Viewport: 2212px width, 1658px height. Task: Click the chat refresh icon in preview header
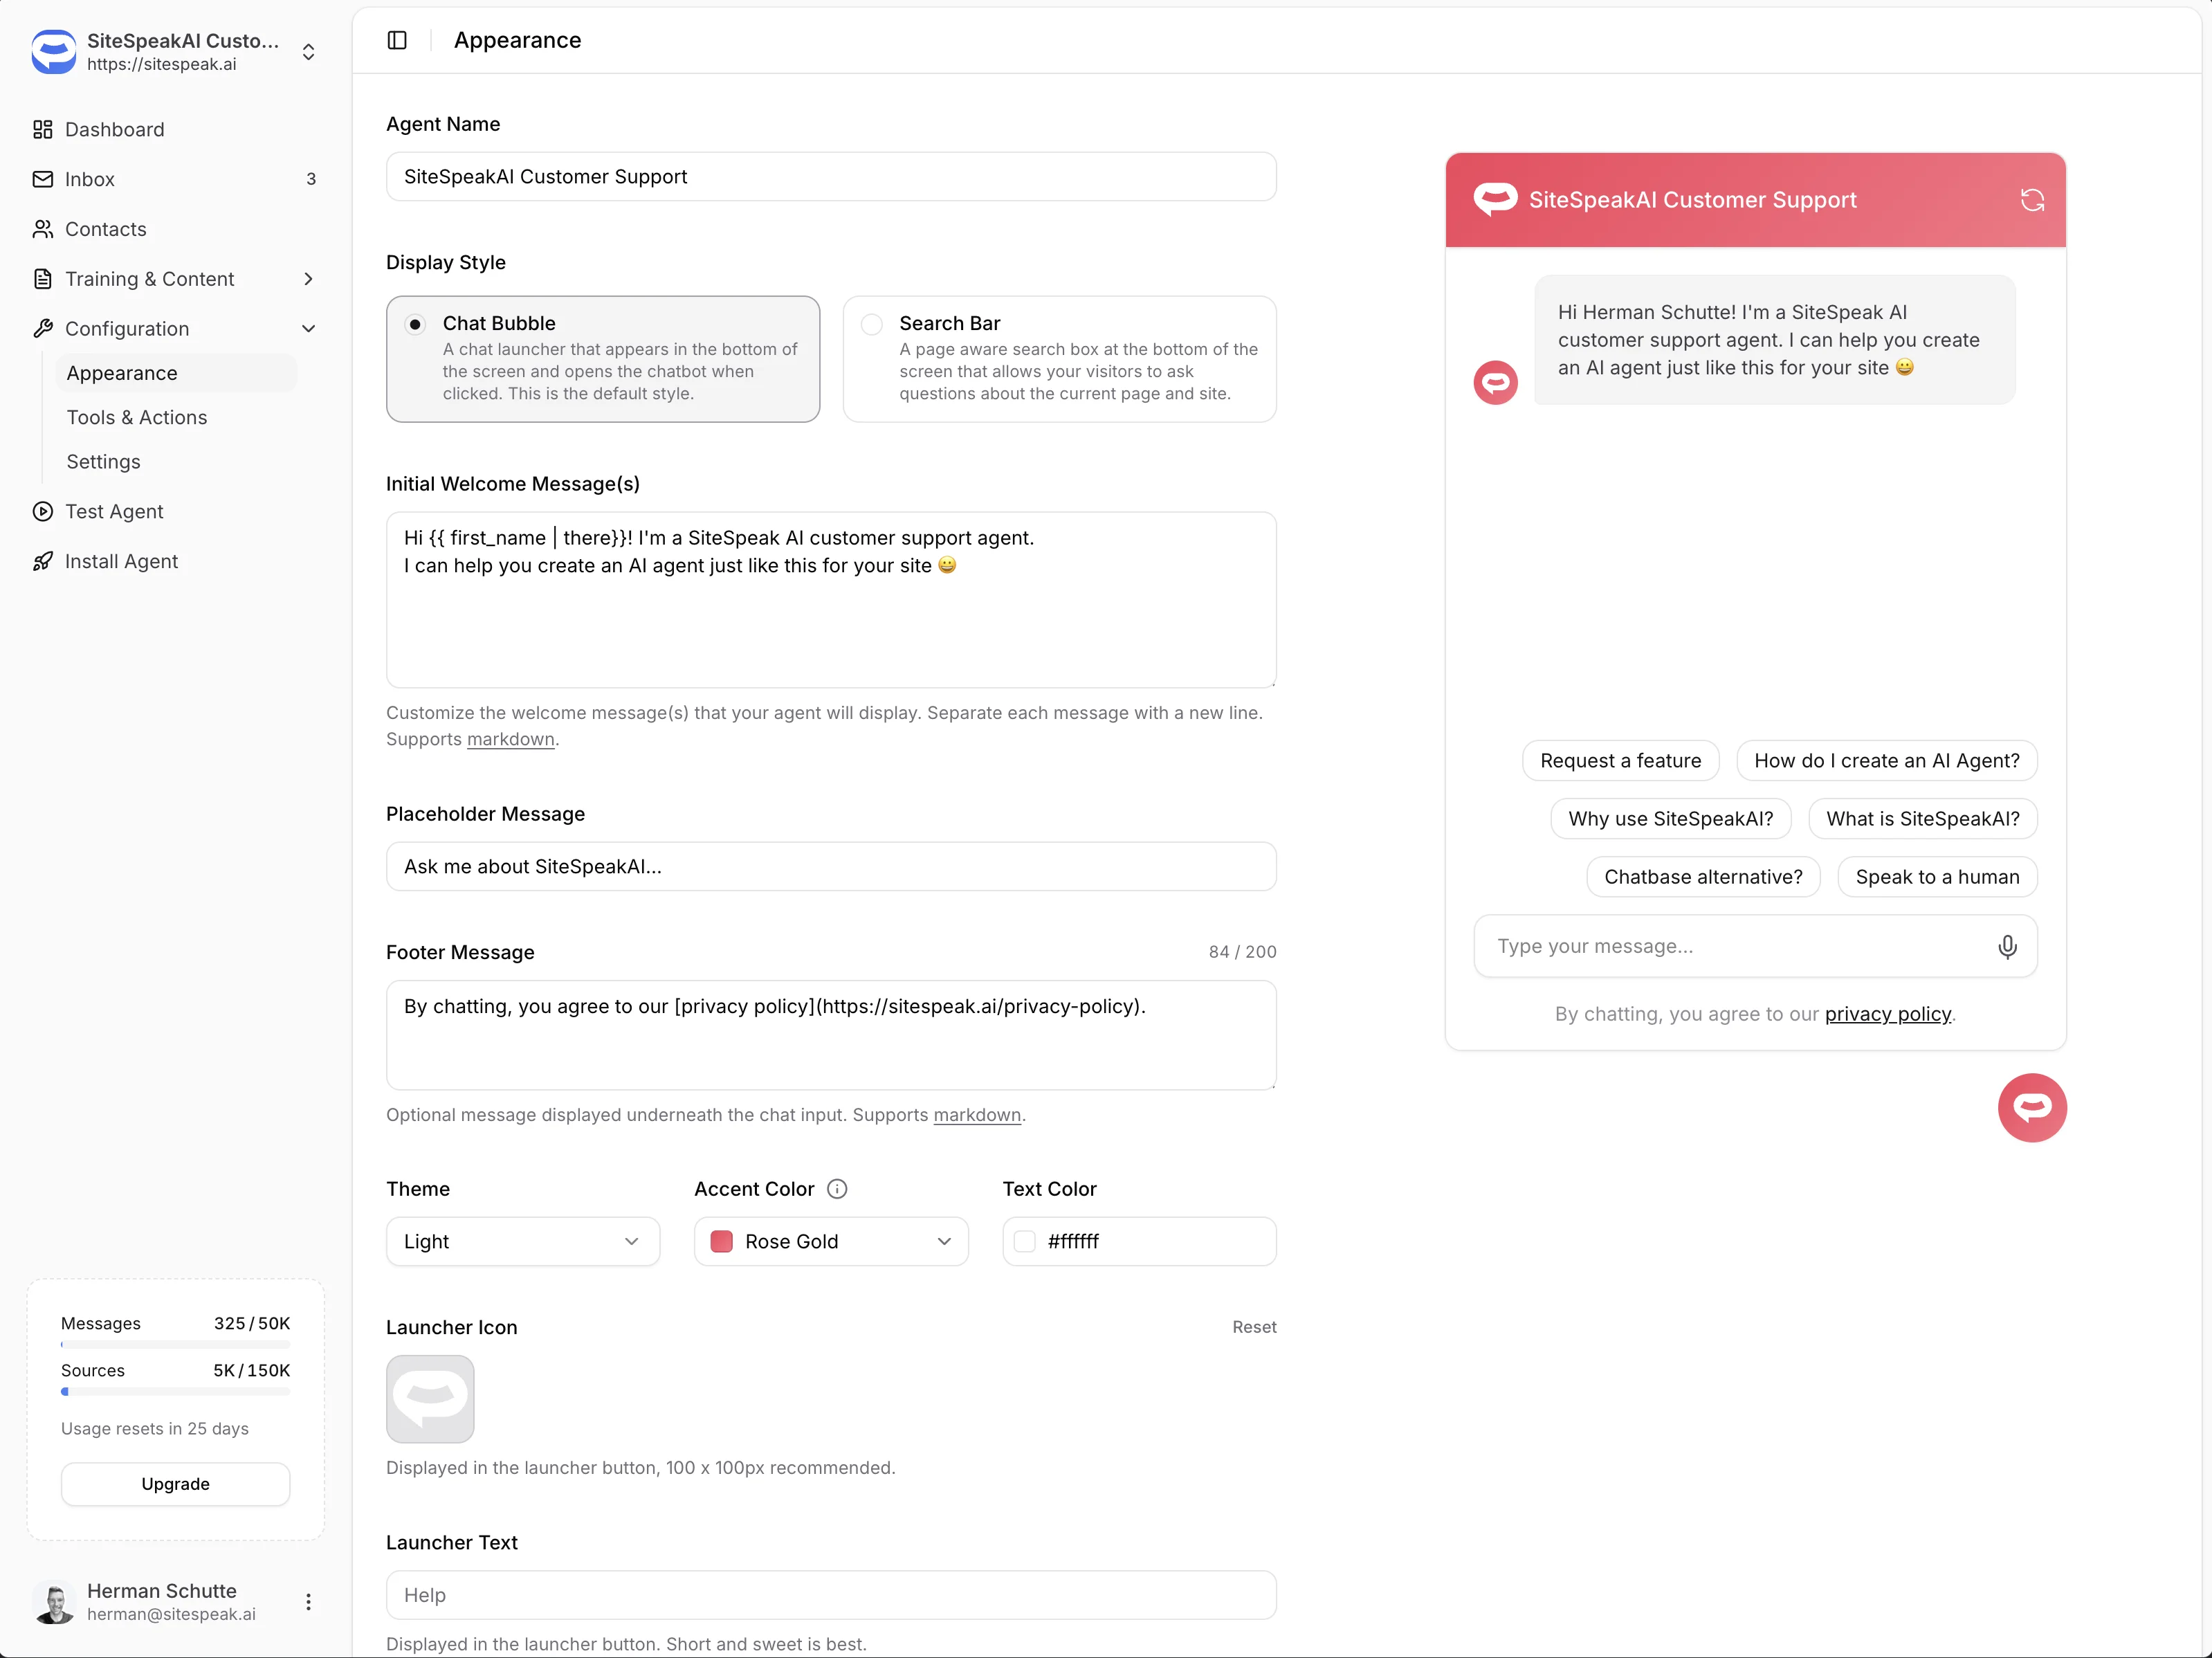(x=2032, y=200)
